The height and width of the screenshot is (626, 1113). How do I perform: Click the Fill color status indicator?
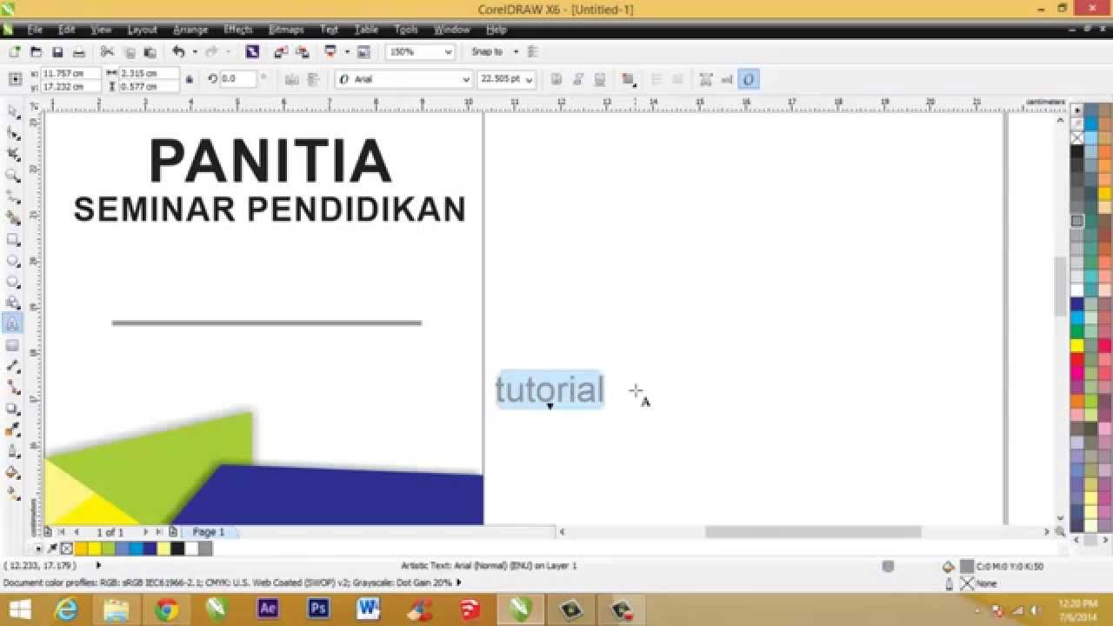coord(966,566)
